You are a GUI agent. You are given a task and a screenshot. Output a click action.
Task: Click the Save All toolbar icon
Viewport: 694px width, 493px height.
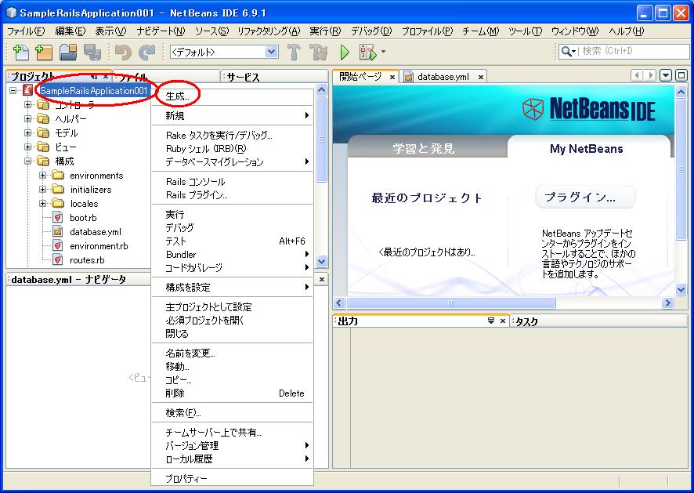click(x=92, y=52)
